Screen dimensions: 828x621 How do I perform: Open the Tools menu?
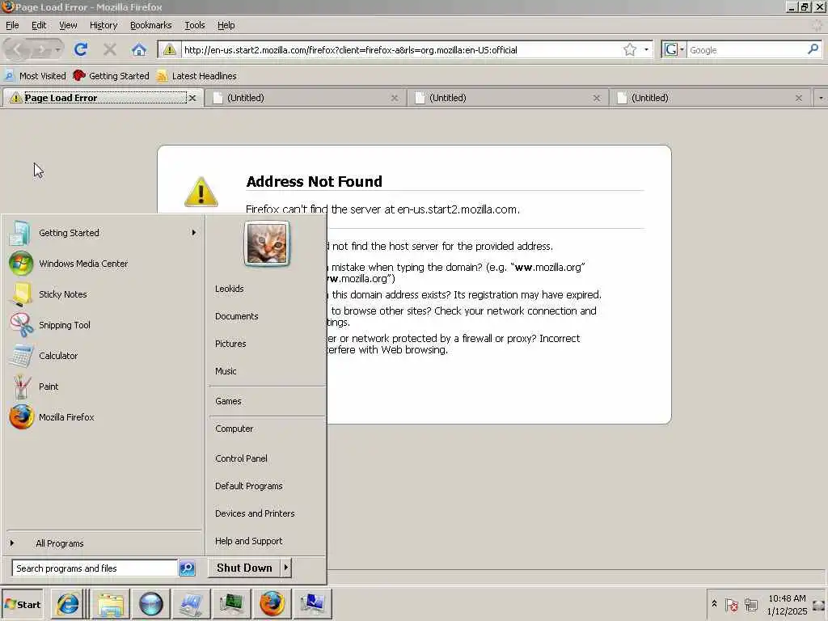(x=194, y=25)
